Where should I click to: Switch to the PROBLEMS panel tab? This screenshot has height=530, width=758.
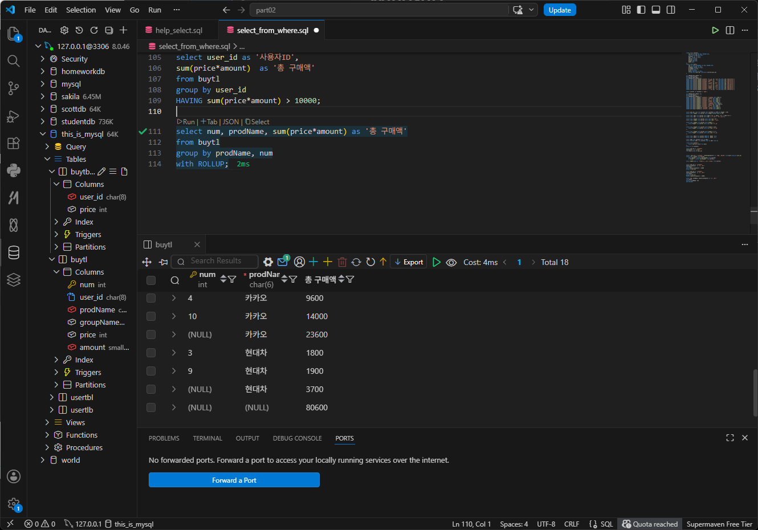click(164, 438)
